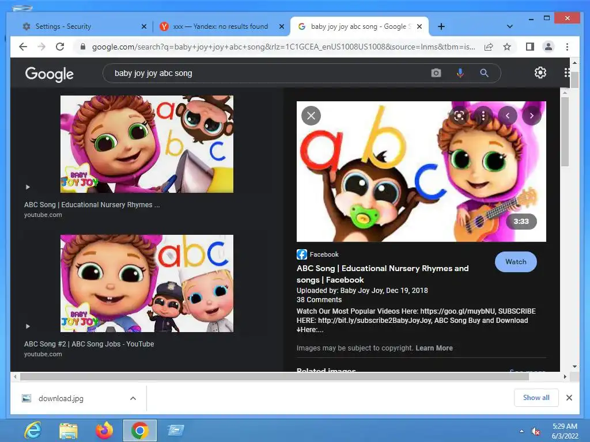590x442 pixels.
Task: Click the address bar URL
Action: click(283, 47)
